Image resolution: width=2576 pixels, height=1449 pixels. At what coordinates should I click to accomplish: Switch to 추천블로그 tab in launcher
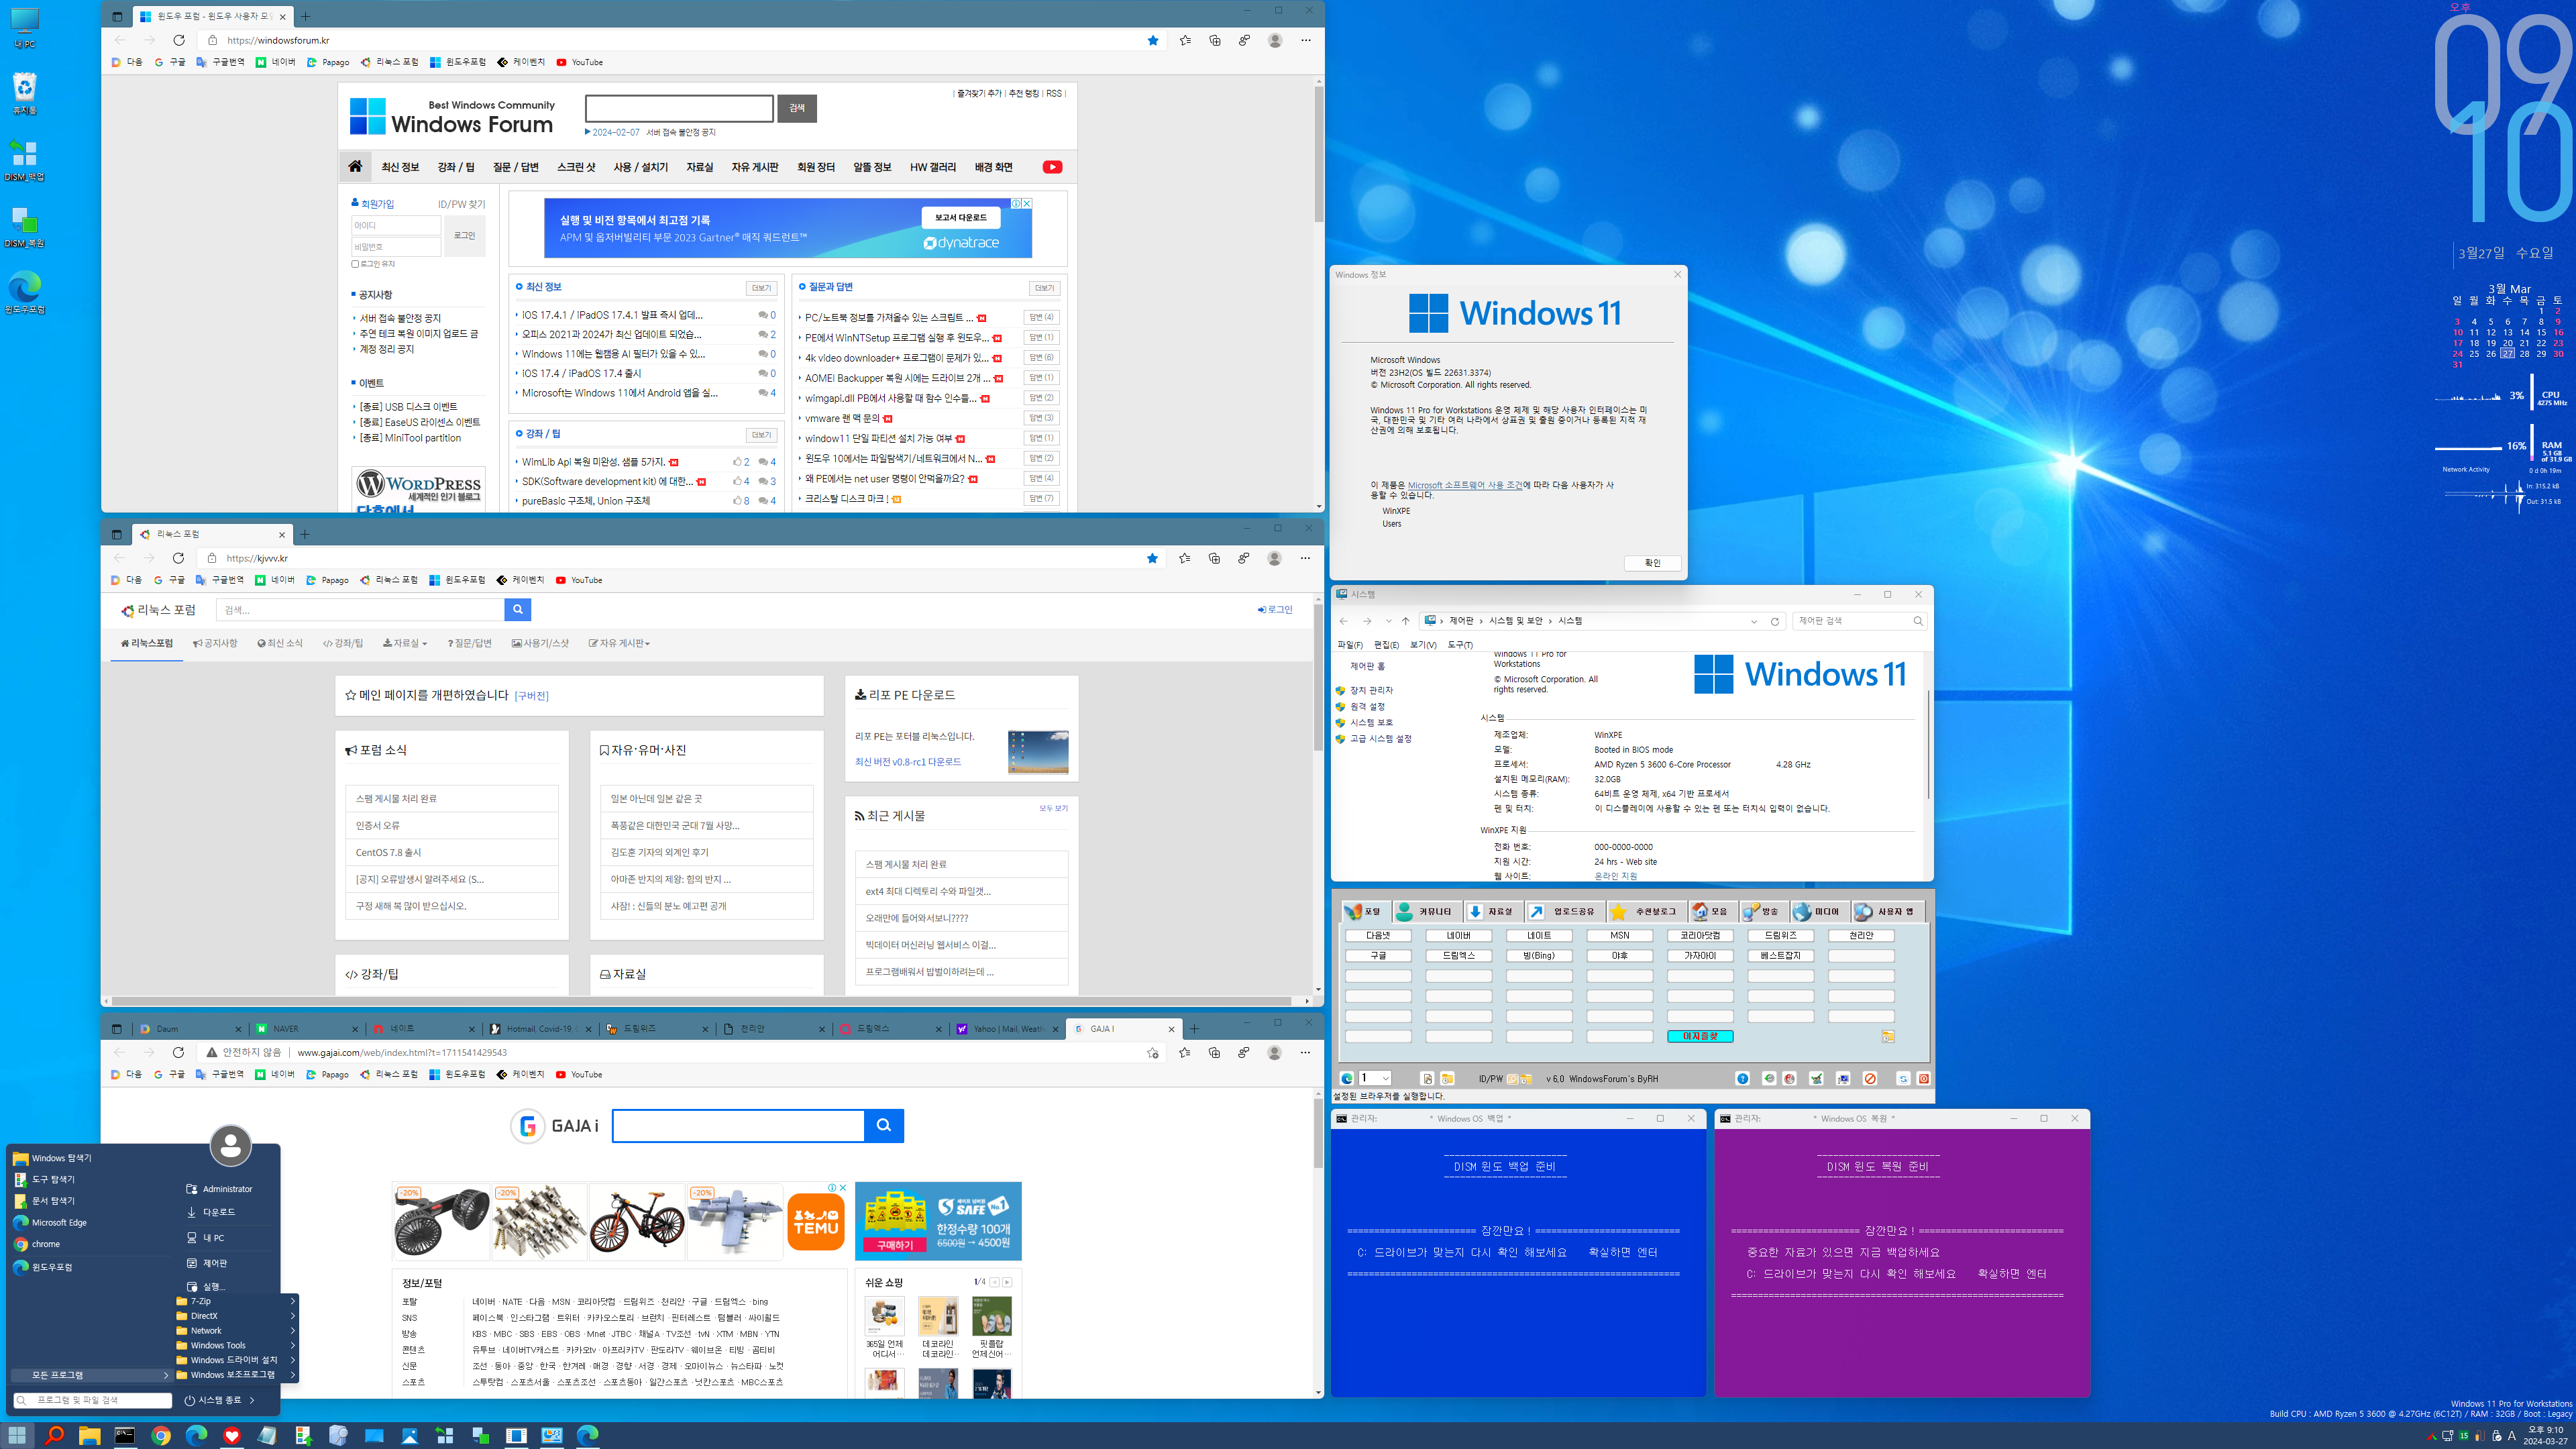coord(1647,911)
